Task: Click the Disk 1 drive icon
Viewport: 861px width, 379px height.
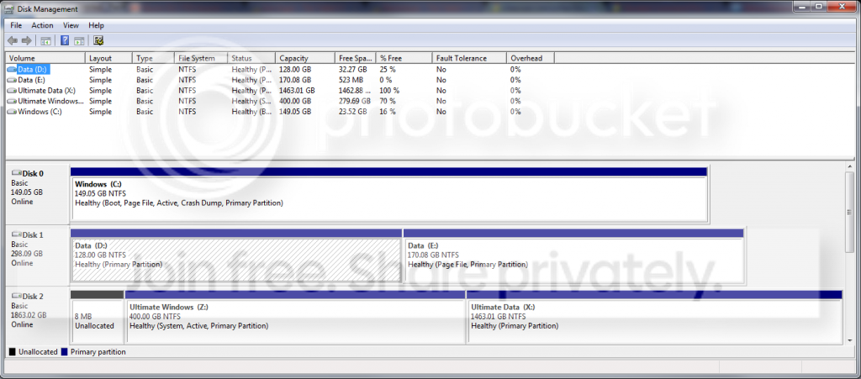Action: point(17,234)
